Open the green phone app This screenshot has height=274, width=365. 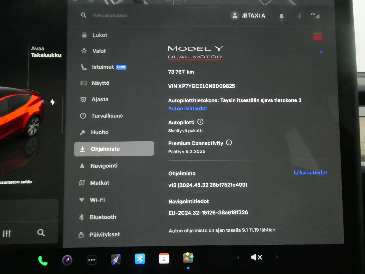(43, 261)
